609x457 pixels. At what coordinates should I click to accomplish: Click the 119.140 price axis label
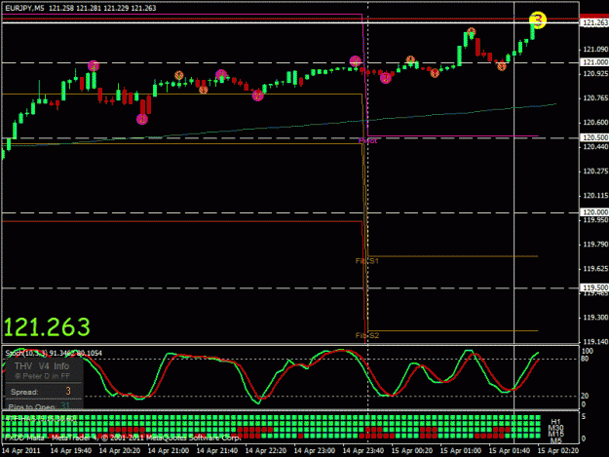click(x=595, y=342)
